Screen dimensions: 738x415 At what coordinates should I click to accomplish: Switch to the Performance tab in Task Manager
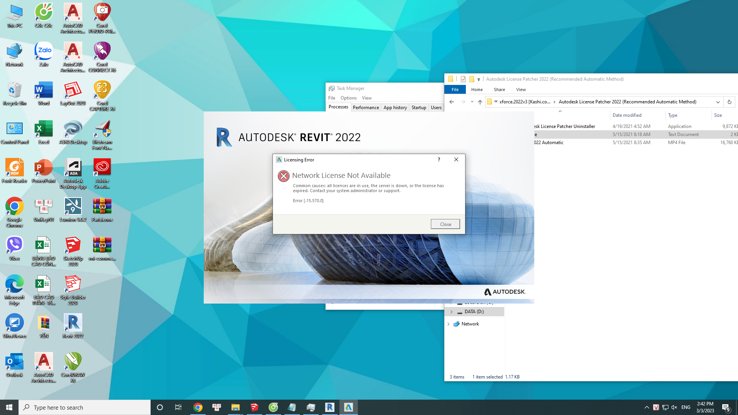point(366,108)
